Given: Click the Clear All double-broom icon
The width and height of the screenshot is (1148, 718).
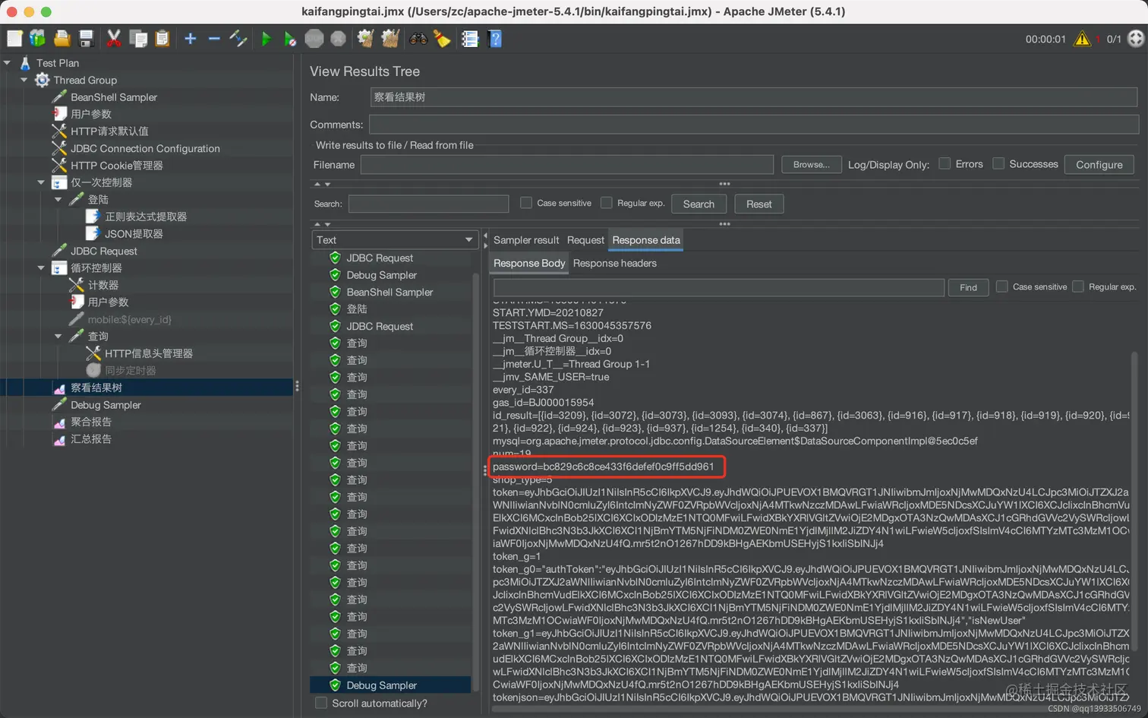Looking at the screenshot, I should pos(390,38).
